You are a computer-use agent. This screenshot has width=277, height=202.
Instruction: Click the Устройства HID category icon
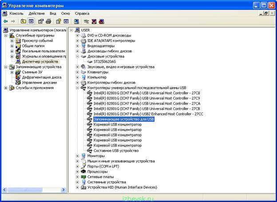coord(83,187)
